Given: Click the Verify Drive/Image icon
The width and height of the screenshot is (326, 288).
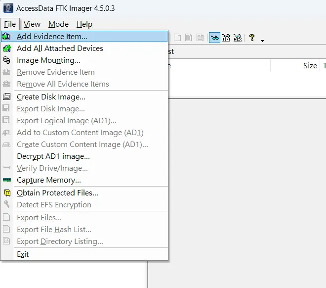Looking at the screenshot, I should [6, 168].
